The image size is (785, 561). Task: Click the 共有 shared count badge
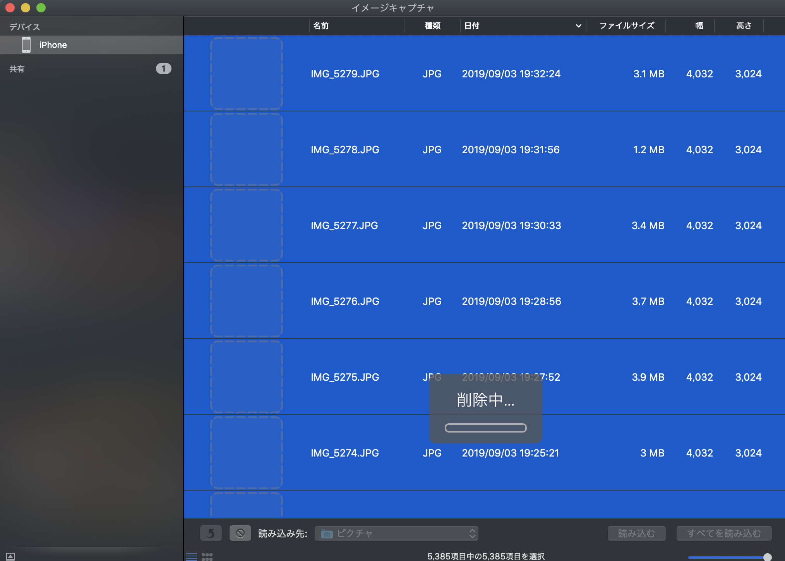coord(163,68)
